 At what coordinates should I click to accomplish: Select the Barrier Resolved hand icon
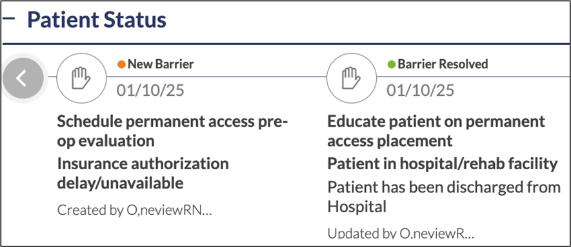point(352,78)
